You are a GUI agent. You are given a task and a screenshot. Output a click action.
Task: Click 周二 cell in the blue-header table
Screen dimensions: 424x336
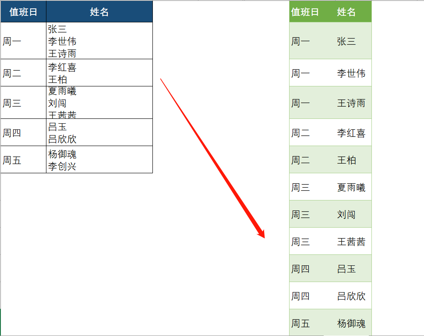pos(23,73)
